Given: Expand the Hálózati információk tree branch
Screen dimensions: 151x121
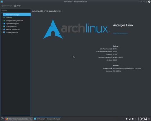Looking at the screenshot, I should pos(2,29).
